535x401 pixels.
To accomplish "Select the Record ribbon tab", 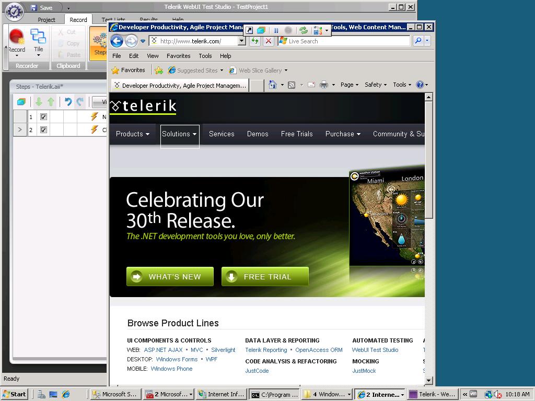I will (x=78, y=20).
